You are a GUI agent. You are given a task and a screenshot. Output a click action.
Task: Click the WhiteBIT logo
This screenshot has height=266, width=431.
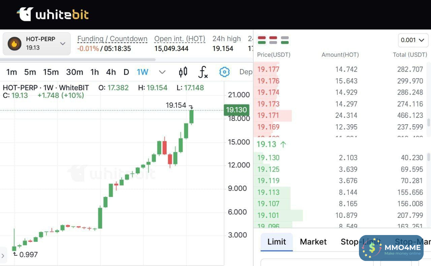point(53,14)
